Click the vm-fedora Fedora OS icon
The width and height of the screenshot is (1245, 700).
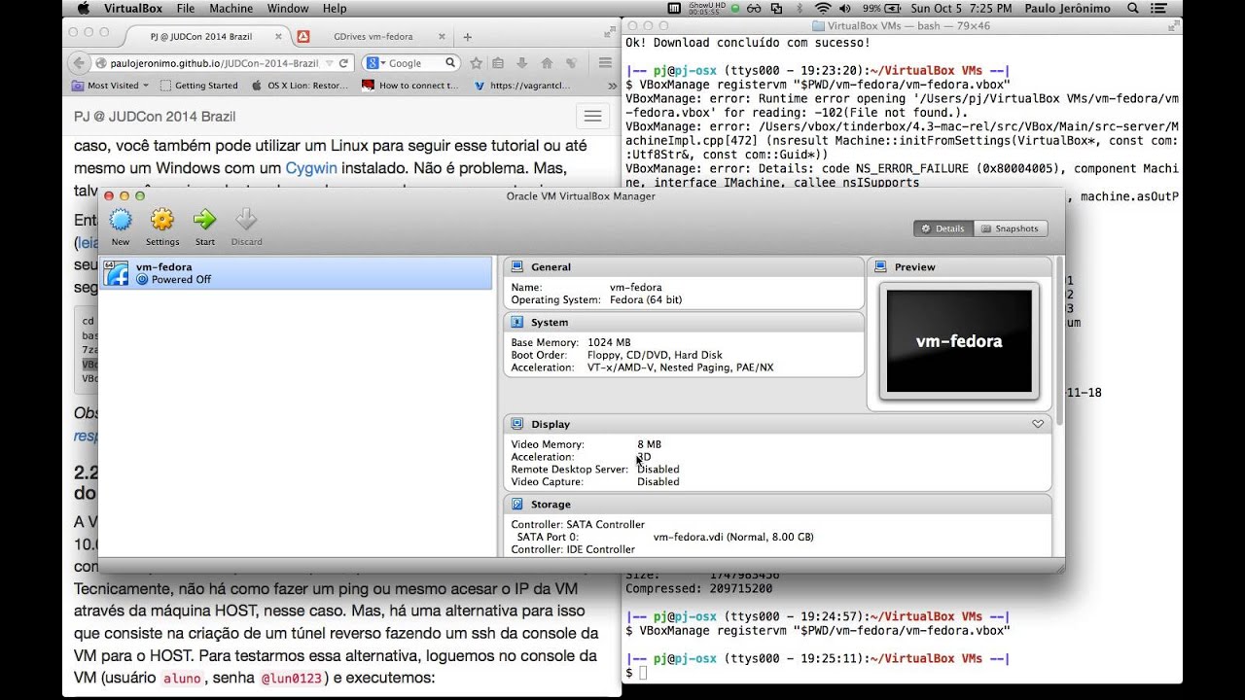(x=117, y=273)
